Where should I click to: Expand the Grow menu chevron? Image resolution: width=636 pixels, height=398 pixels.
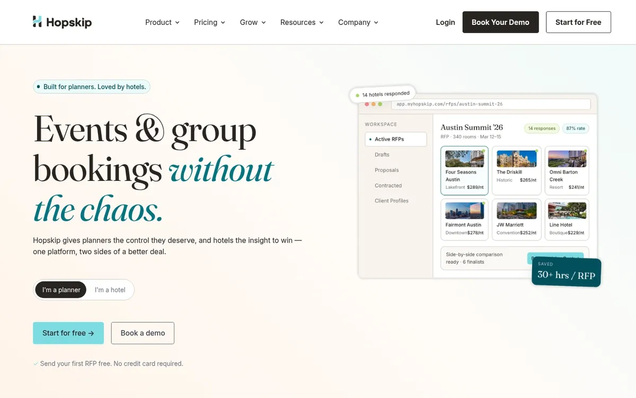tap(263, 22)
